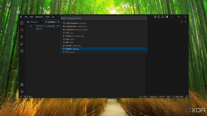The image size is (207, 116).
Task: Open the Accounts menu icon
Action: point(22,85)
